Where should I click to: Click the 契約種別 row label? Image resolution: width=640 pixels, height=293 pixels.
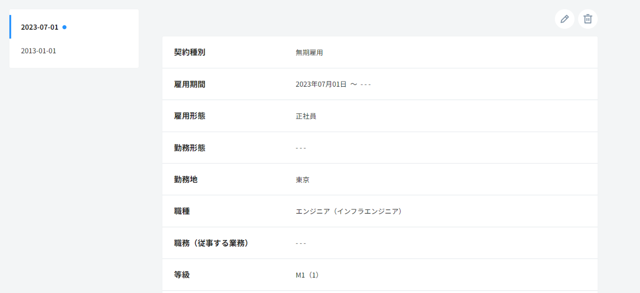(x=189, y=52)
